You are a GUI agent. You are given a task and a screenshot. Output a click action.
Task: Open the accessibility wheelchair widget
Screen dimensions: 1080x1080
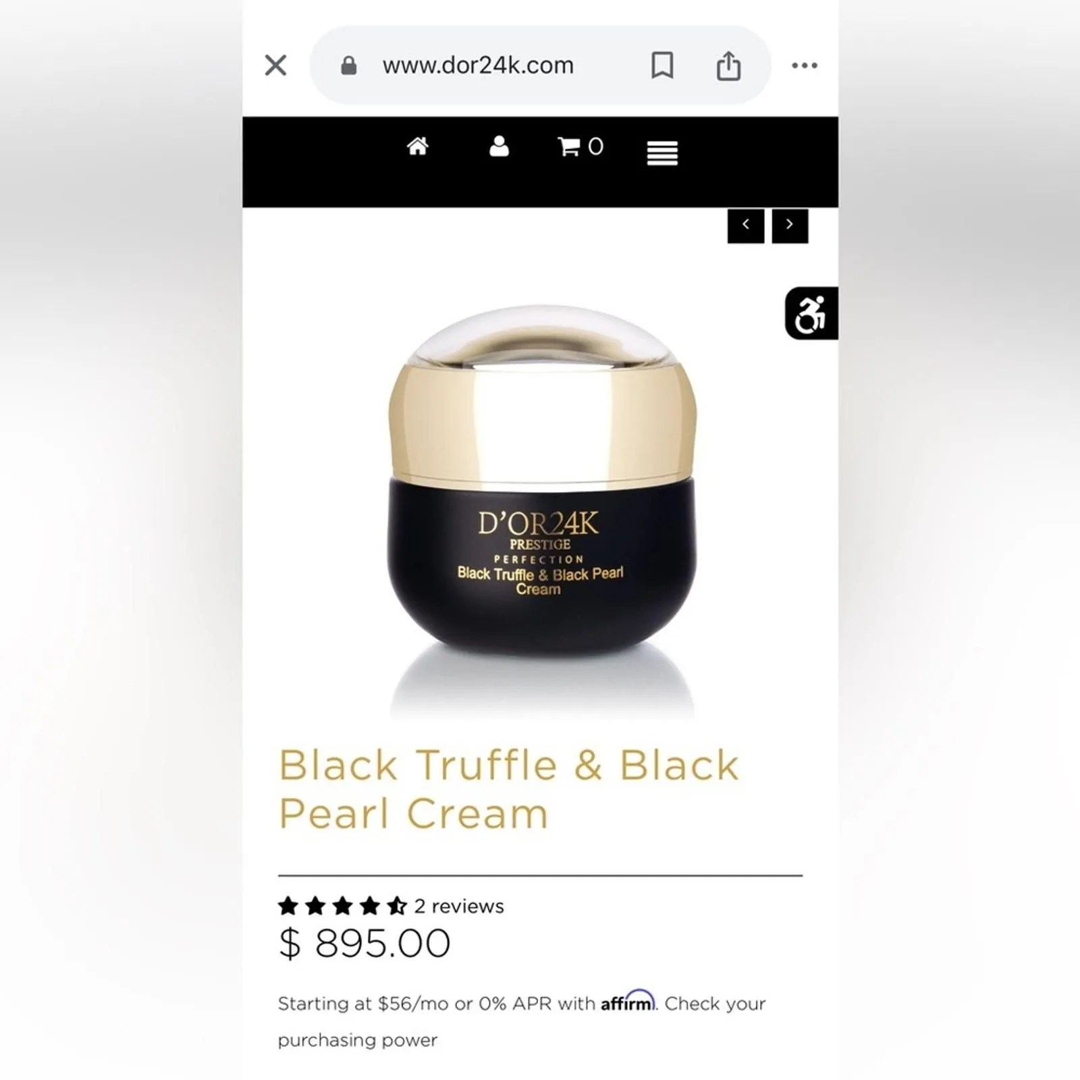(x=811, y=313)
